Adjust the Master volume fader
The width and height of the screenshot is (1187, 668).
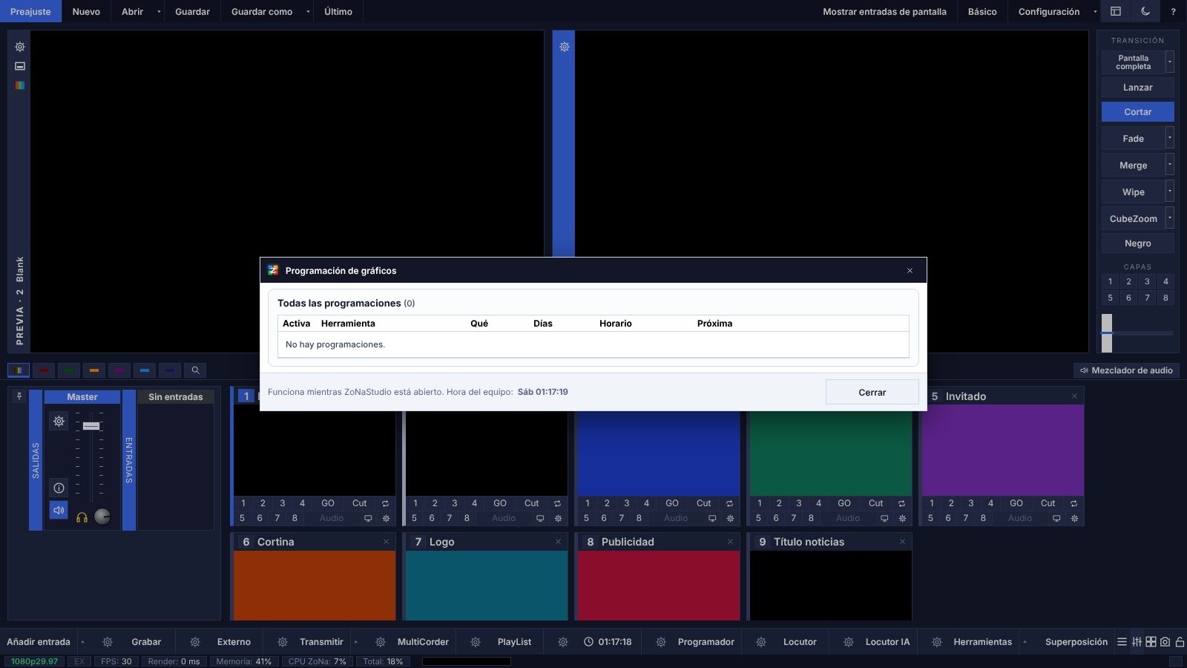point(91,426)
